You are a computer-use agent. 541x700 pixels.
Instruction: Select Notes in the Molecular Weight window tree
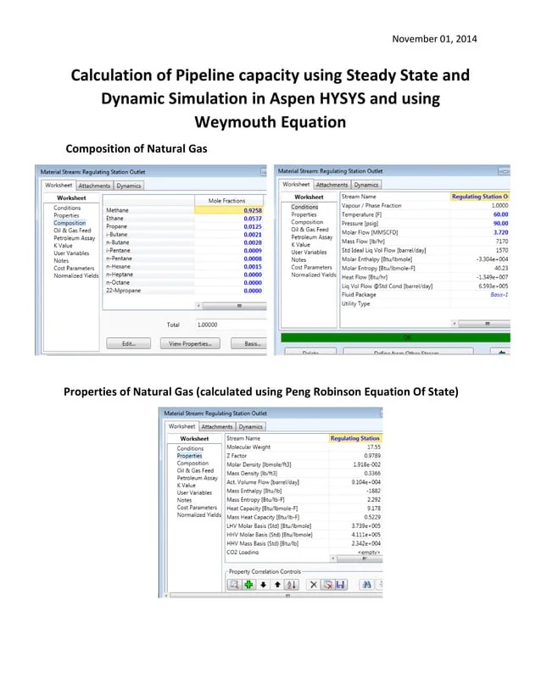coord(184,500)
